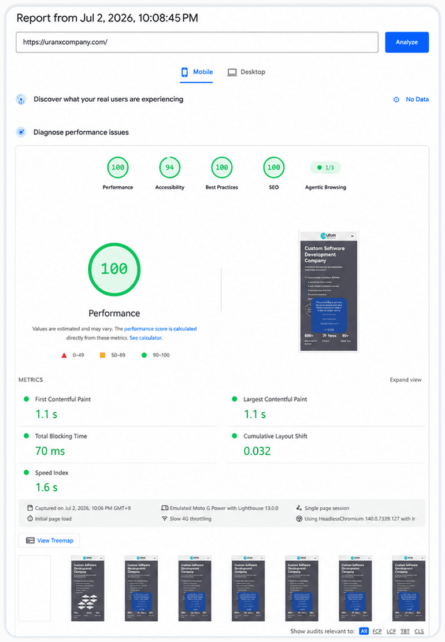Toggle Expand view for metrics
The image size is (445, 642).
click(x=405, y=380)
